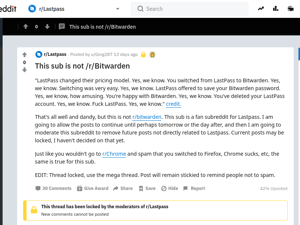Viewport: 300px width, 225px height.
Task: Click the gold award badge icon
Action: click(152, 55)
